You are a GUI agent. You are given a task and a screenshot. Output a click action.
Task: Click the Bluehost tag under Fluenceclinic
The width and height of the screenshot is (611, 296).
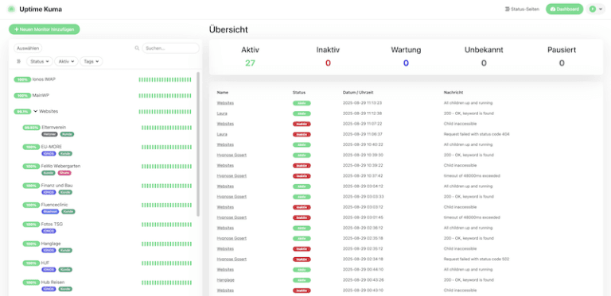point(50,212)
